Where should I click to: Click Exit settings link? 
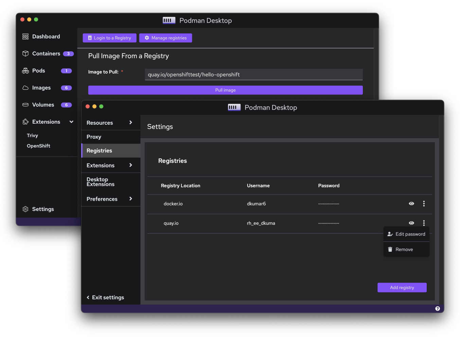pyautogui.click(x=105, y=297)
